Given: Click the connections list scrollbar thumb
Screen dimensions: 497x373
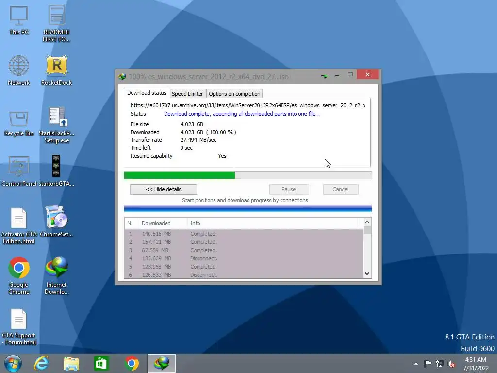Looking at the screenshot, I should (x=367, y=230).
